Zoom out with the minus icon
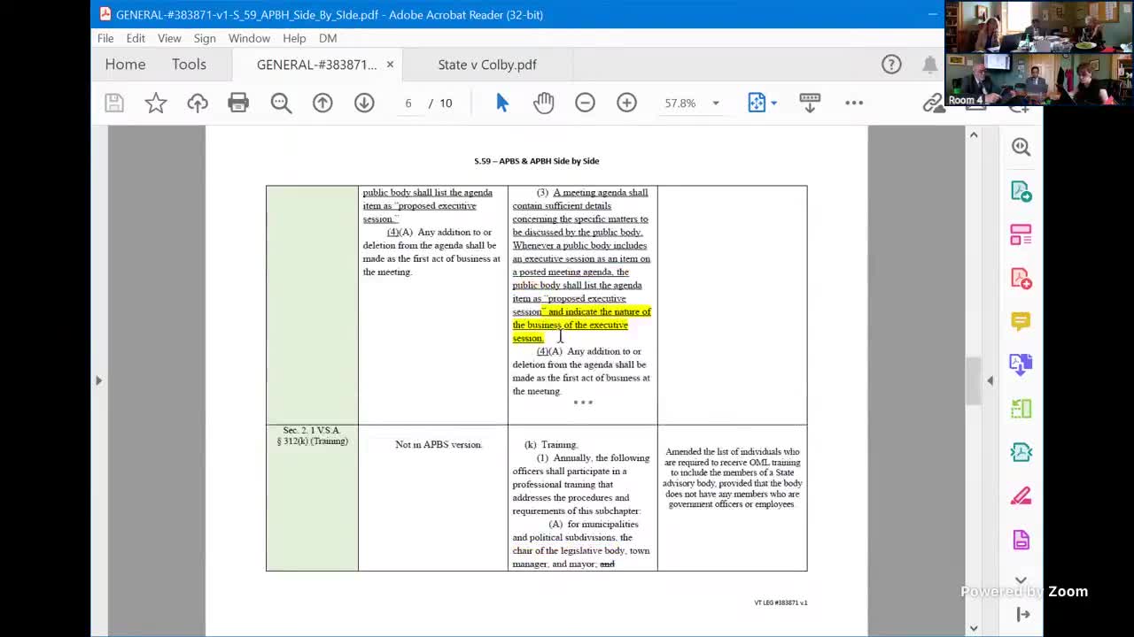 pyautogui.click(x=585, y=103)
